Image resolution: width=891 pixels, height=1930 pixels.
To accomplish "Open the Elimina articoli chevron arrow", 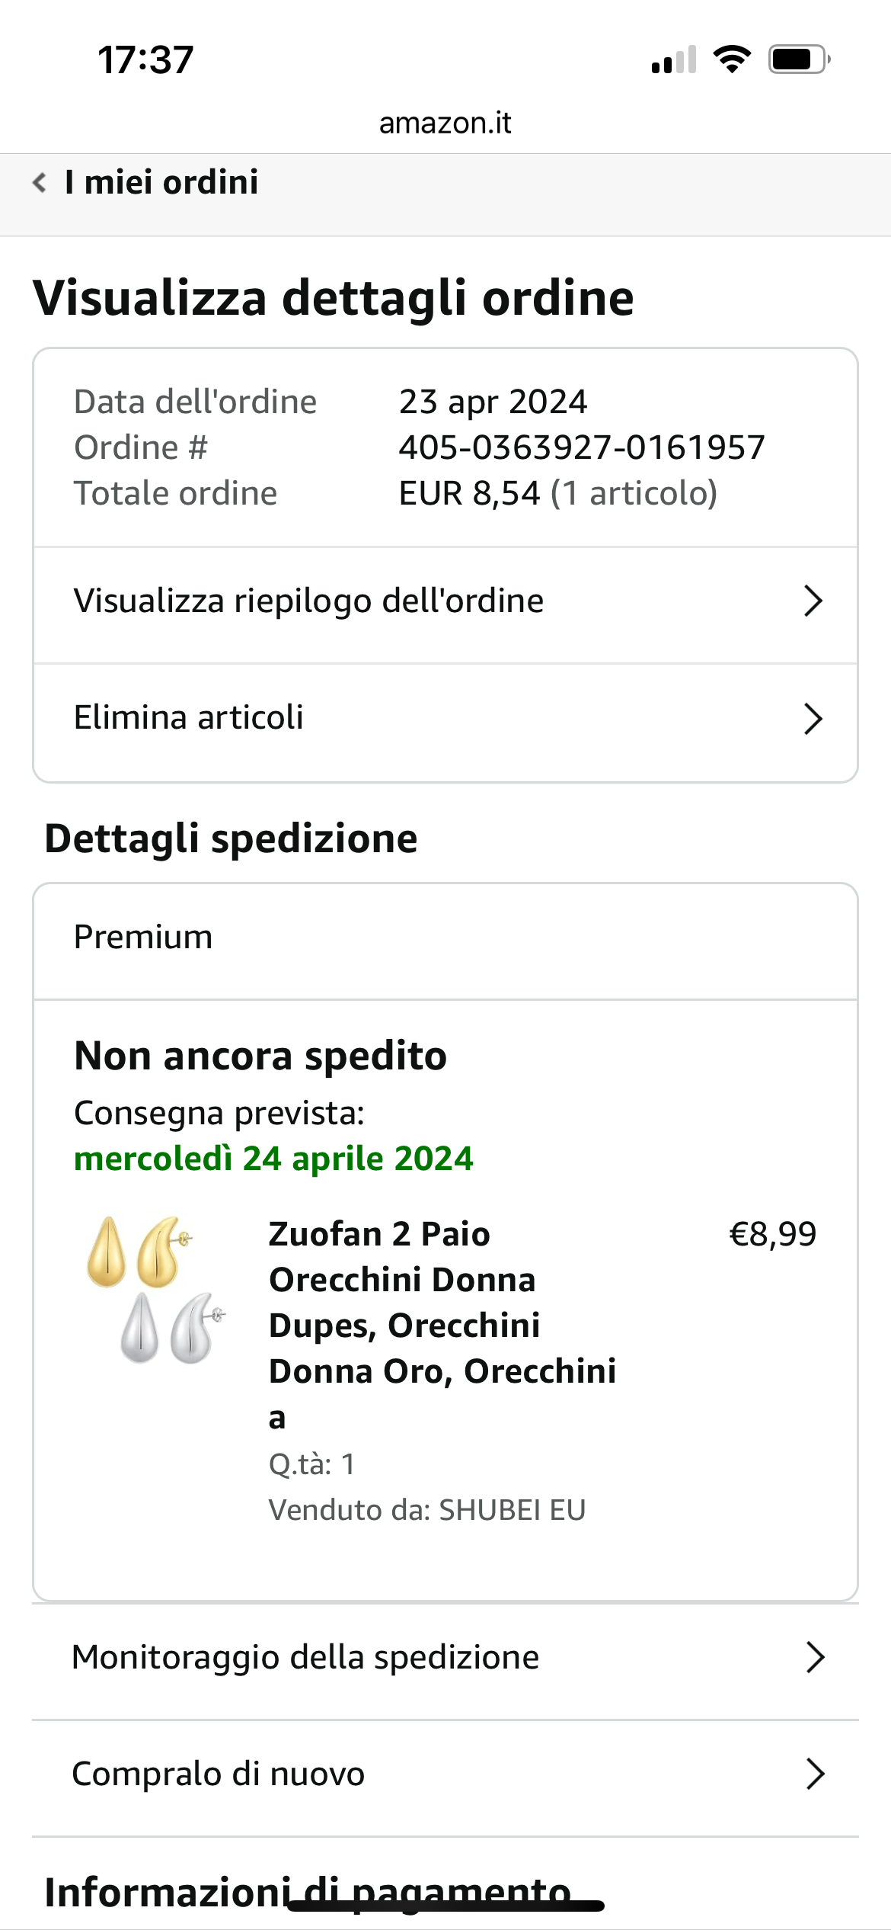I will coord(813,719).
